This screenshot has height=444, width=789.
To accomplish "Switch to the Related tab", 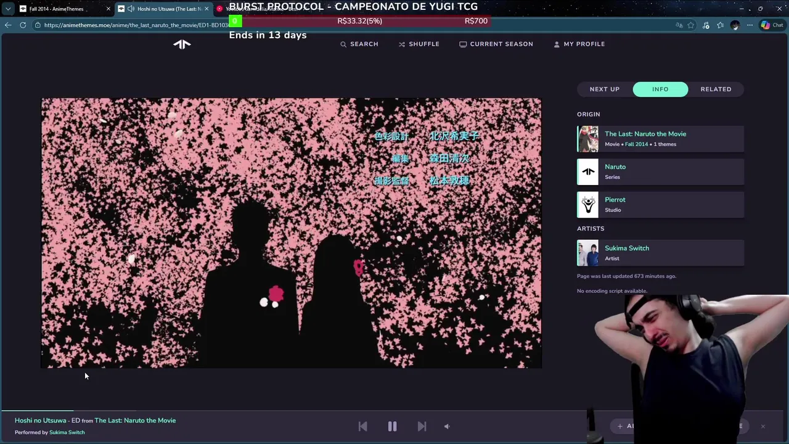I will 716,89.
